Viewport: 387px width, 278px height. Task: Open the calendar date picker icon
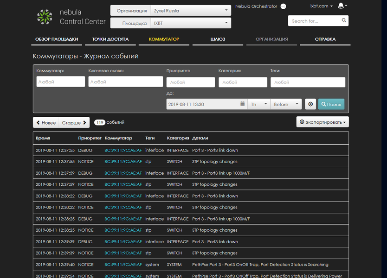click(x=242, y=104)
